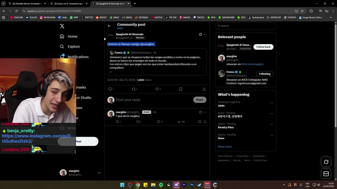Open quoted Coscu post
The width and height of the screenshot is (337, 189).
[x=157, y=62]
